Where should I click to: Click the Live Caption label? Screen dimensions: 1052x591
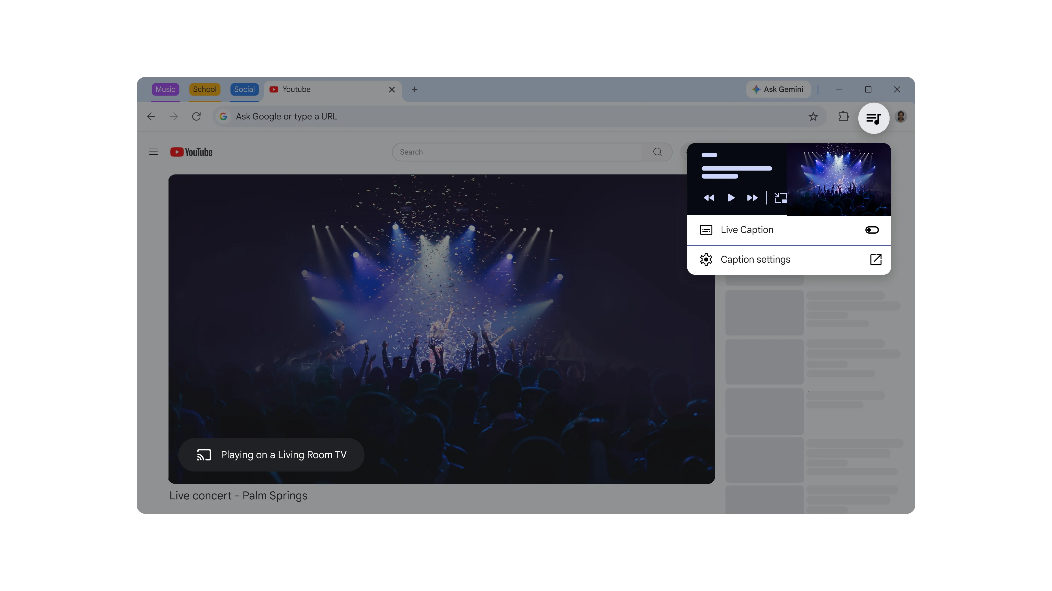coord(747,230)
